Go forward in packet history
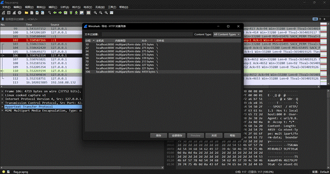The width and height of the screenshot is (330, 174). coord(60,13)
